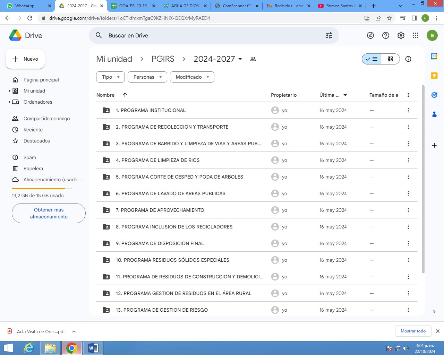Expand the 2024-2027 folder dropdown menu
The image size is (444, 355).
coord(240,59)
